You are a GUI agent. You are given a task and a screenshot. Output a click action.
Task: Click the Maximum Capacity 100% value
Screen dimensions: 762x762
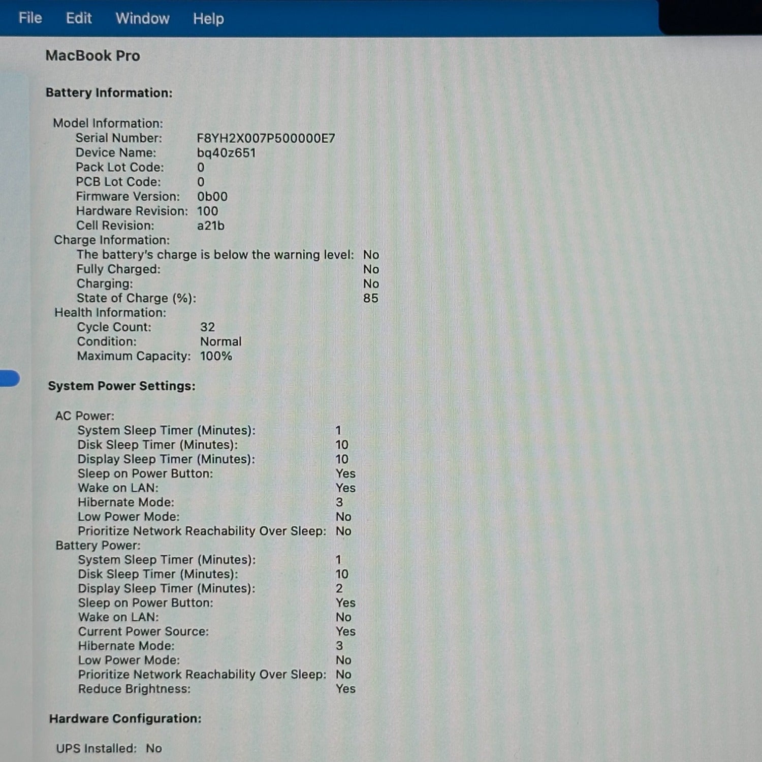click(x=216, y=356)
